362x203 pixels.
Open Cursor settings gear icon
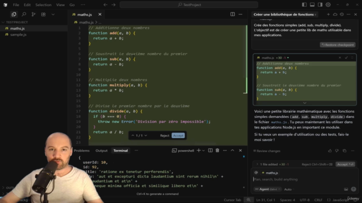328,5
